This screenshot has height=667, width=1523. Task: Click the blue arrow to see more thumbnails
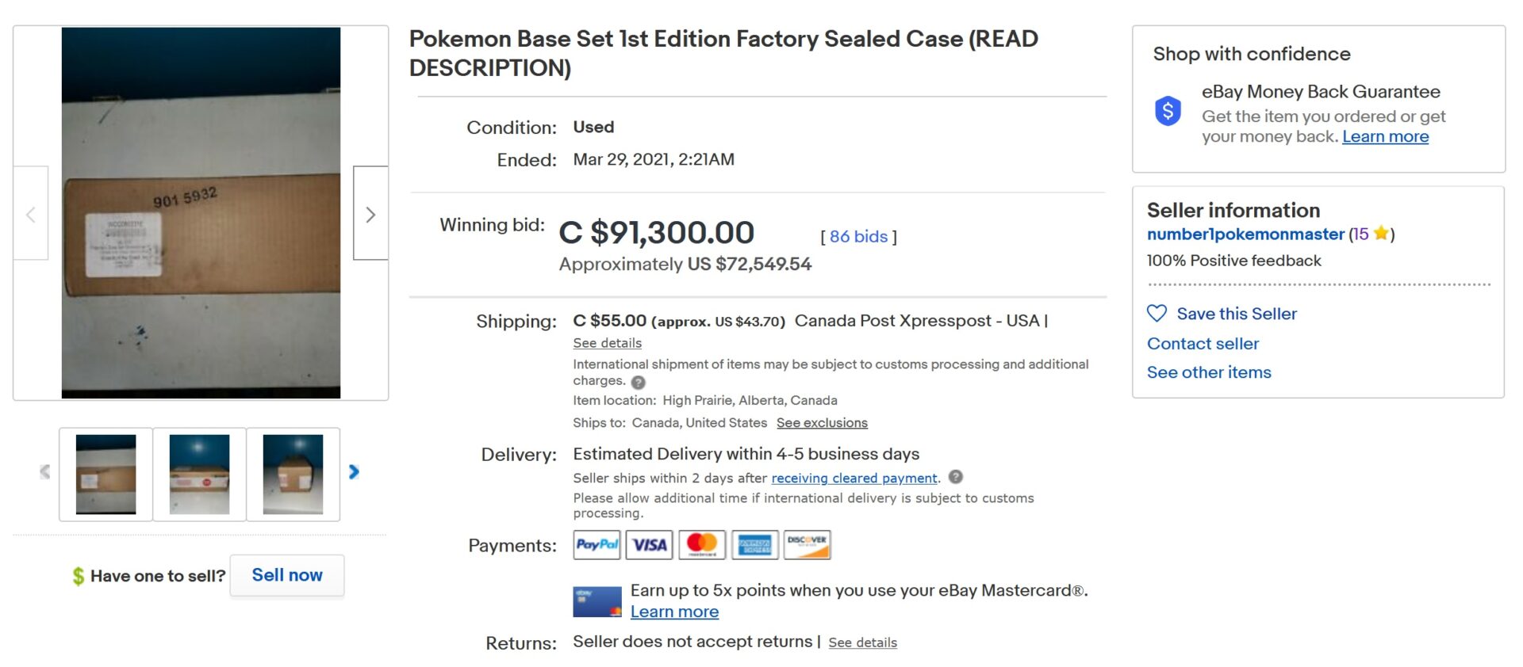[x=355, y=471]
